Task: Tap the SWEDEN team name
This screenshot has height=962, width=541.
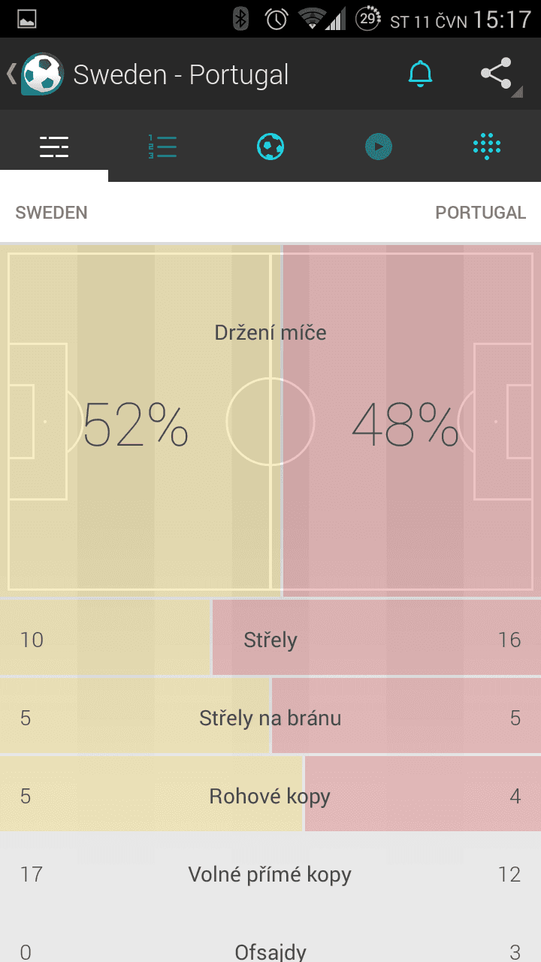Action: 51,213
